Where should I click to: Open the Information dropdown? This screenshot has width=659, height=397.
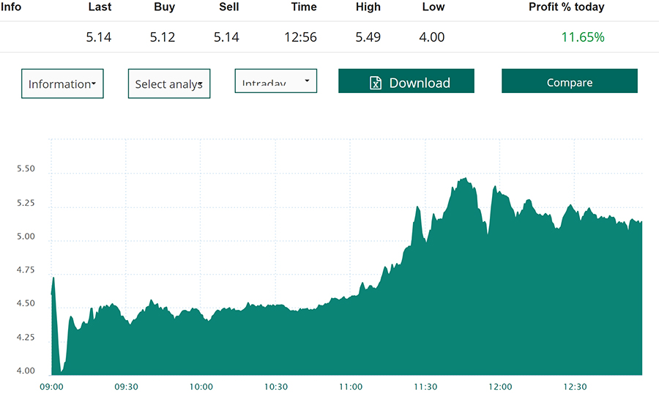[x=62, y=84]
